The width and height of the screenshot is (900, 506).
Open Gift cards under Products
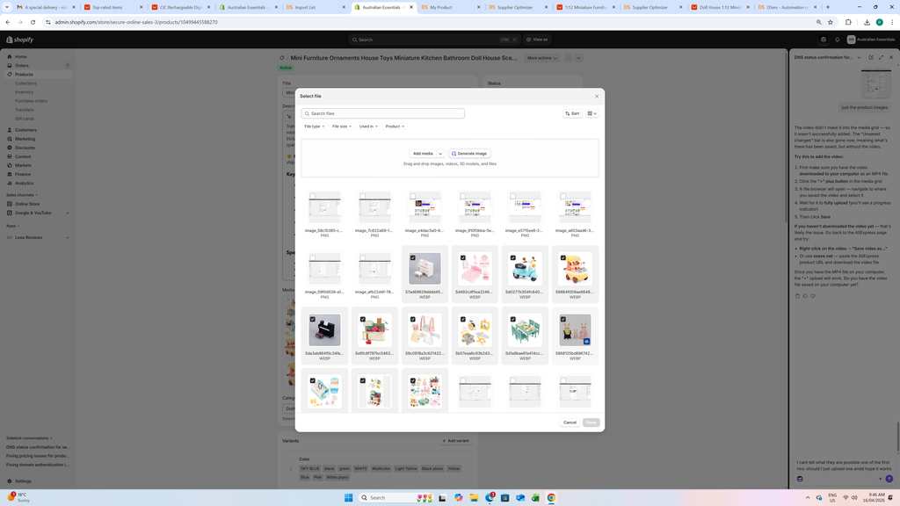(25, 119)
